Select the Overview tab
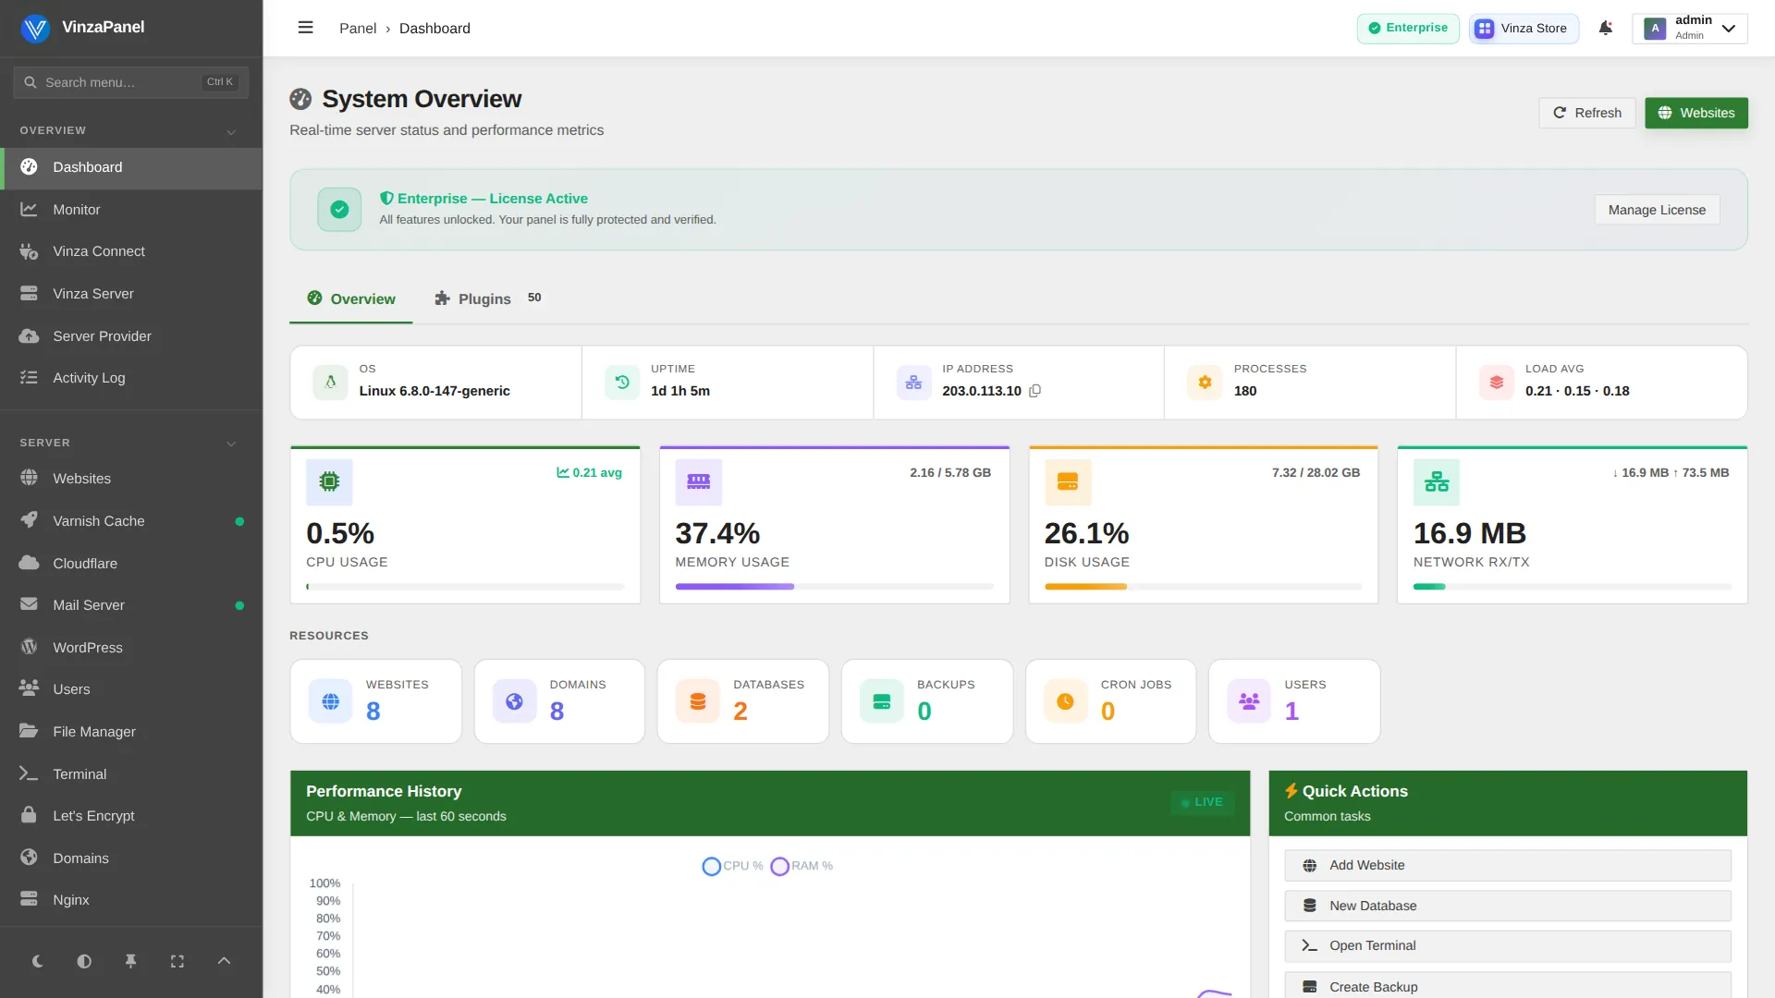 click(x=351, y=298)
